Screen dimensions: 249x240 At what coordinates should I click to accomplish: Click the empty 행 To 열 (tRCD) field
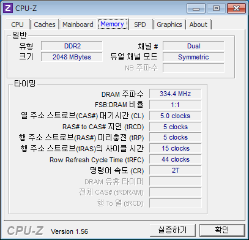tap(175, 203)
